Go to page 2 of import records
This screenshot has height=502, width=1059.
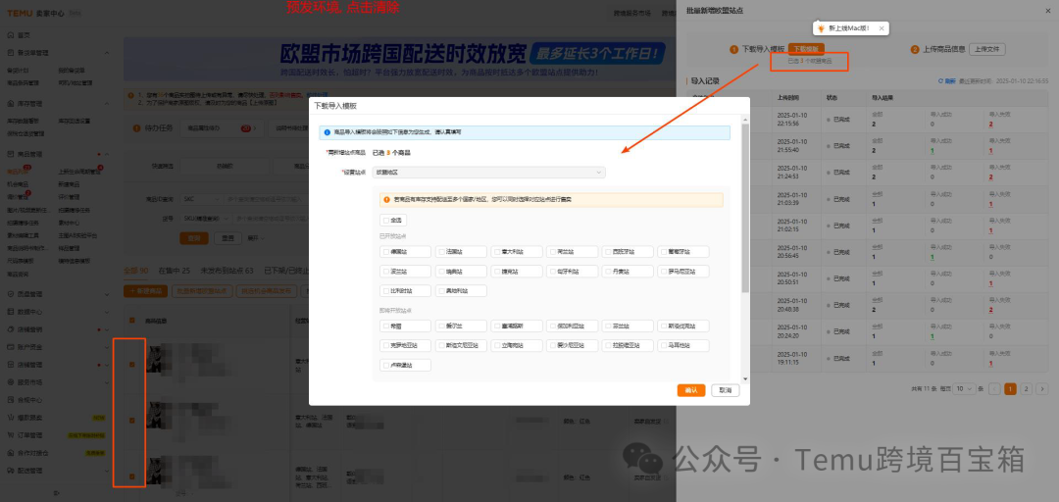tap(1026, 388)
